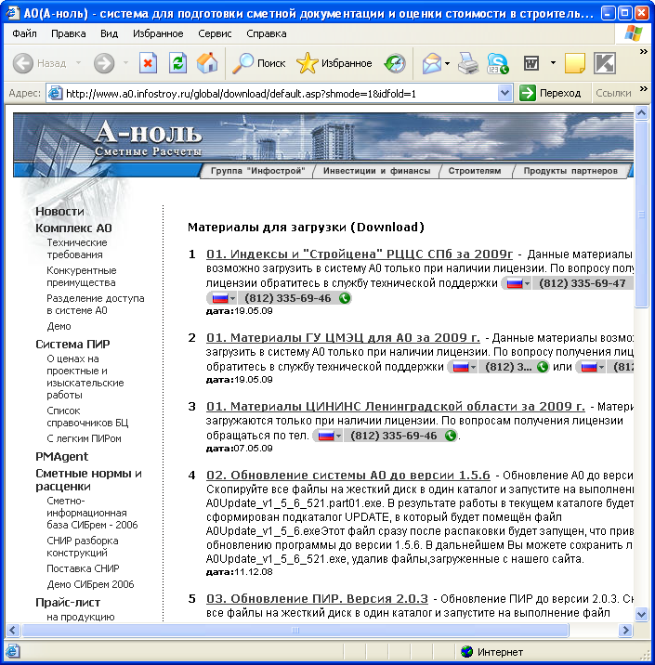
Task: Click inside the address URL field
Action: [x=279, y=93]
